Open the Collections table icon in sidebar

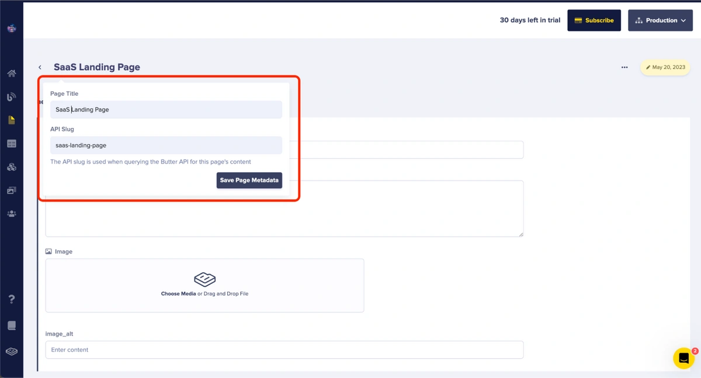(x=11, y=144)
